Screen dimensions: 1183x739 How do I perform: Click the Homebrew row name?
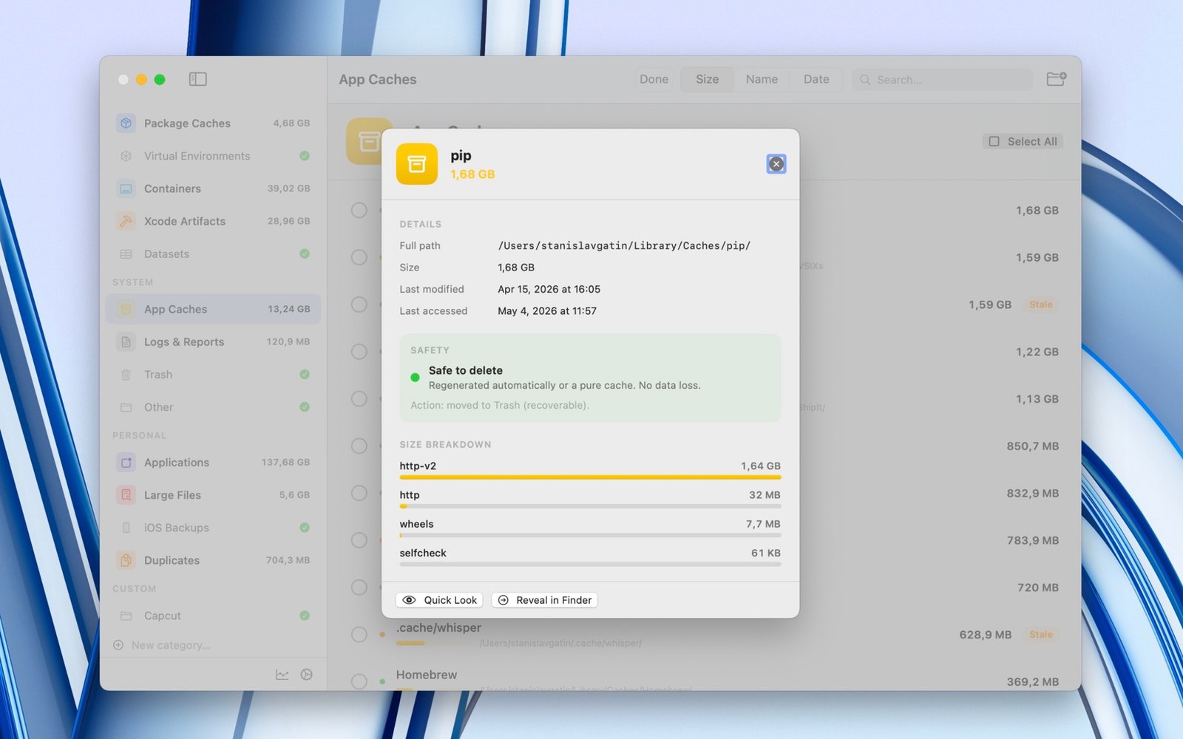click(427, 675)
